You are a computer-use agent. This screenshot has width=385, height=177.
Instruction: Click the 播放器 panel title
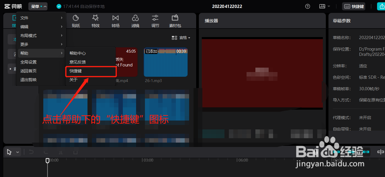[211, 21]
